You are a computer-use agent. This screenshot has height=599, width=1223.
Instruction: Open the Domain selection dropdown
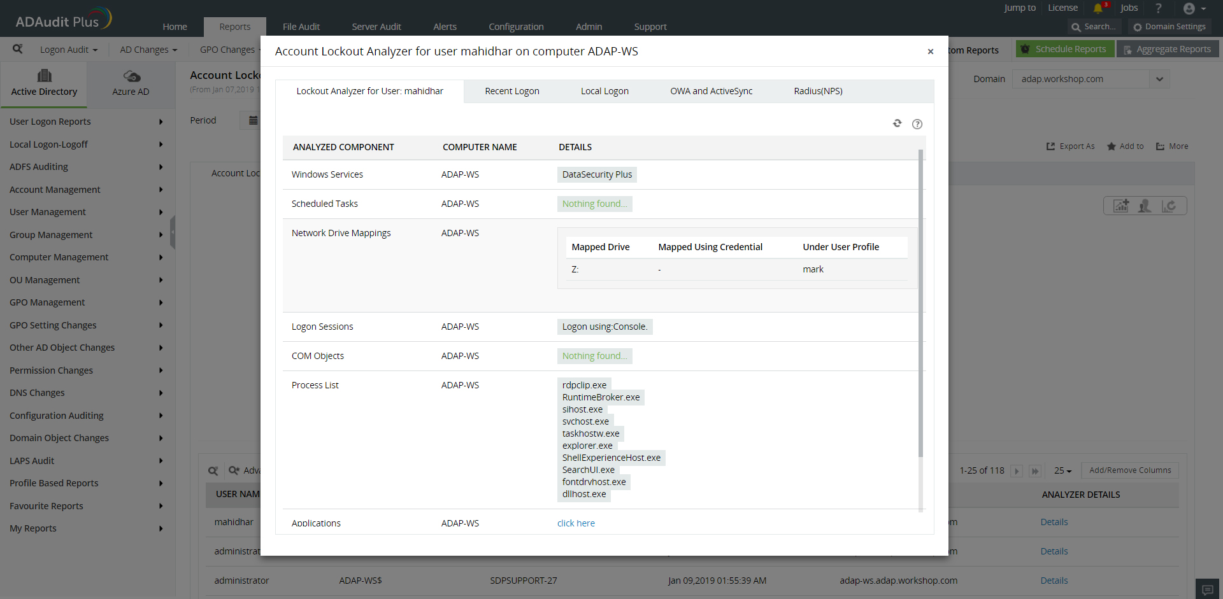(1159, 79)
